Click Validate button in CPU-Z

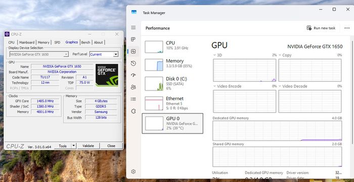tap(88, 146)
